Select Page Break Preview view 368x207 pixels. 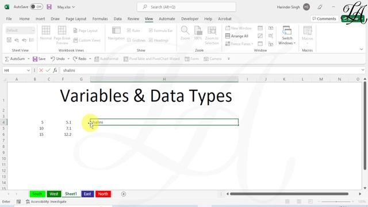coord(62,35)
